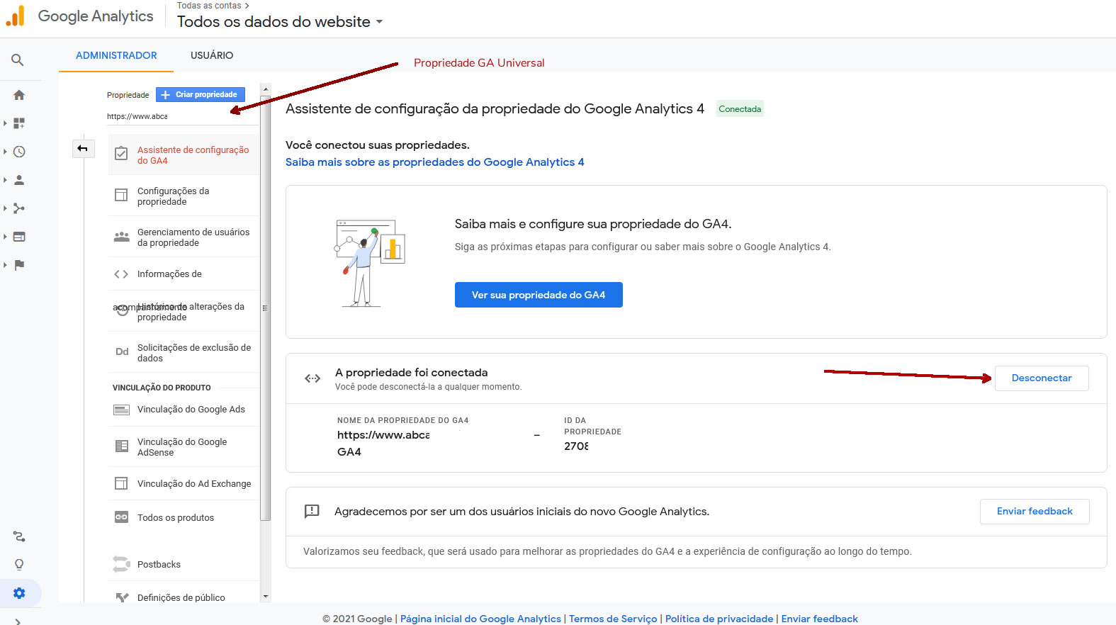Click the Google Ads linking icon
Image resolution: width=1116 pixels, height=625 pixels.
pyautogui.click(x=121, y=410)
